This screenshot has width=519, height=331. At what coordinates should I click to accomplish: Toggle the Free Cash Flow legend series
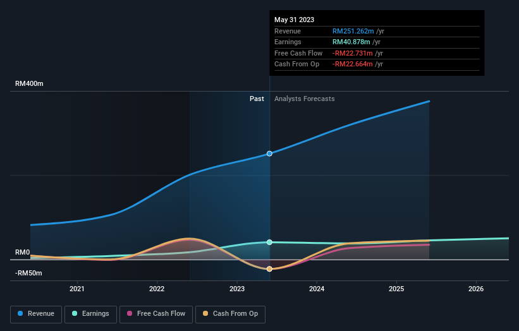(156, 314)
